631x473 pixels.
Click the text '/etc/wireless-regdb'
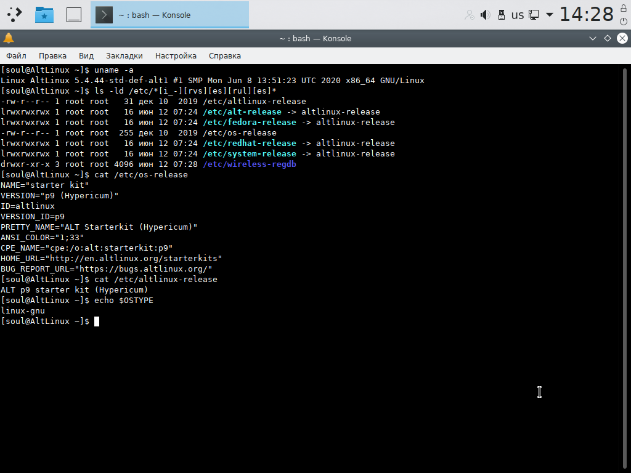(250, 164)
